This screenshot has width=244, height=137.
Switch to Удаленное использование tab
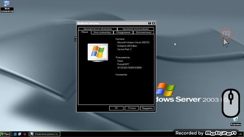point(136,29)
